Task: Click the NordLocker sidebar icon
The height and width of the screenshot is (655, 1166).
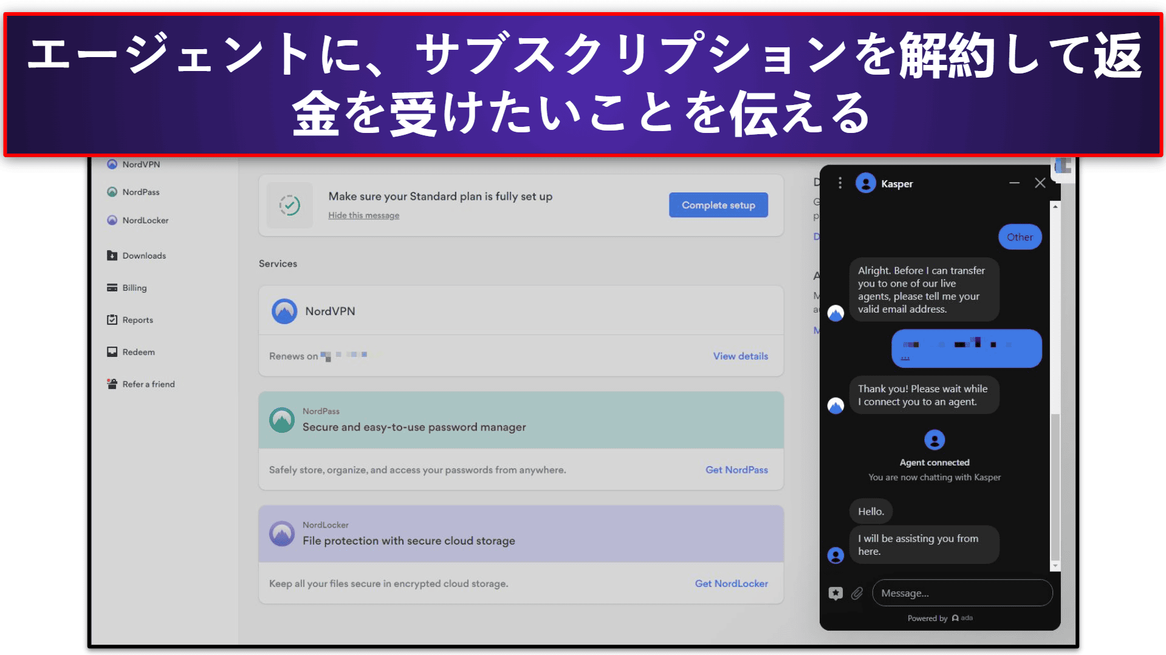Action: tap(112, 220)
